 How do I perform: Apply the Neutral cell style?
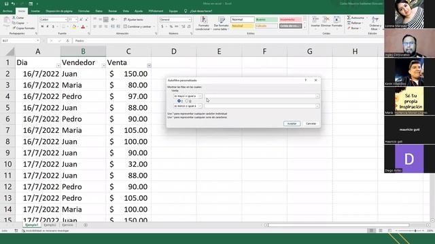tap(242, 26)
